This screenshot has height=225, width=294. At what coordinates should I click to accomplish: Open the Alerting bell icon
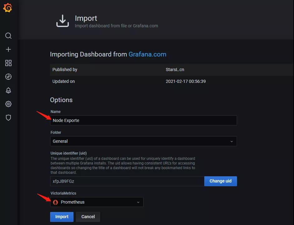pyautogui.click(x=8, y=90)
